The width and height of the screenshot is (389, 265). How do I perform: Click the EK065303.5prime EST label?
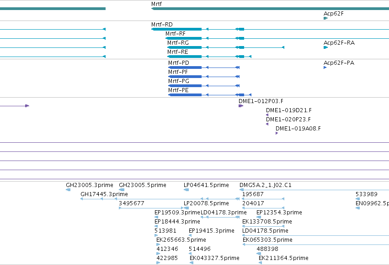click(267, 240)
